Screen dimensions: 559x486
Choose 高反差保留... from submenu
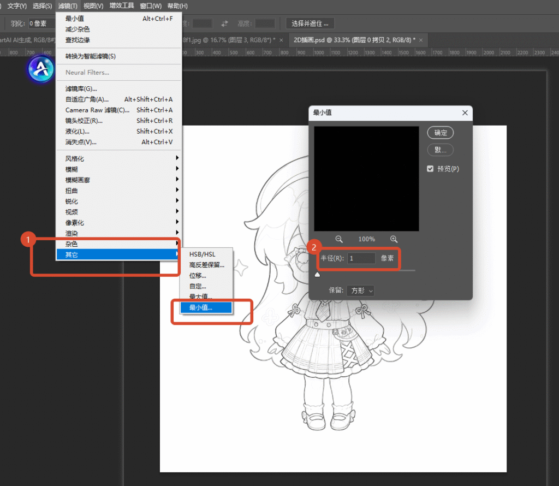[x=206, y=265]
